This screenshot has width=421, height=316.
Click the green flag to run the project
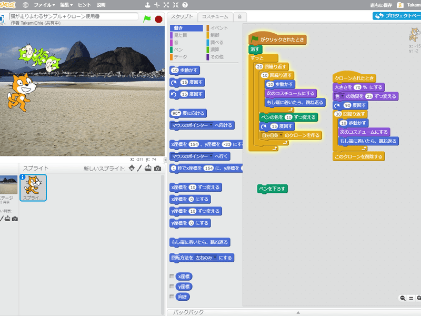[147, 18]
